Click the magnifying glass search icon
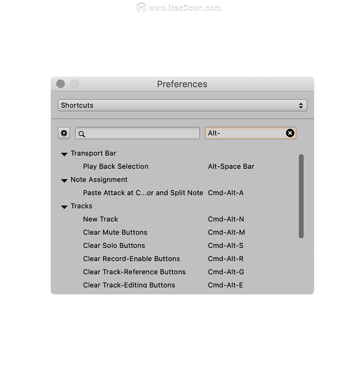 [82, 133]
